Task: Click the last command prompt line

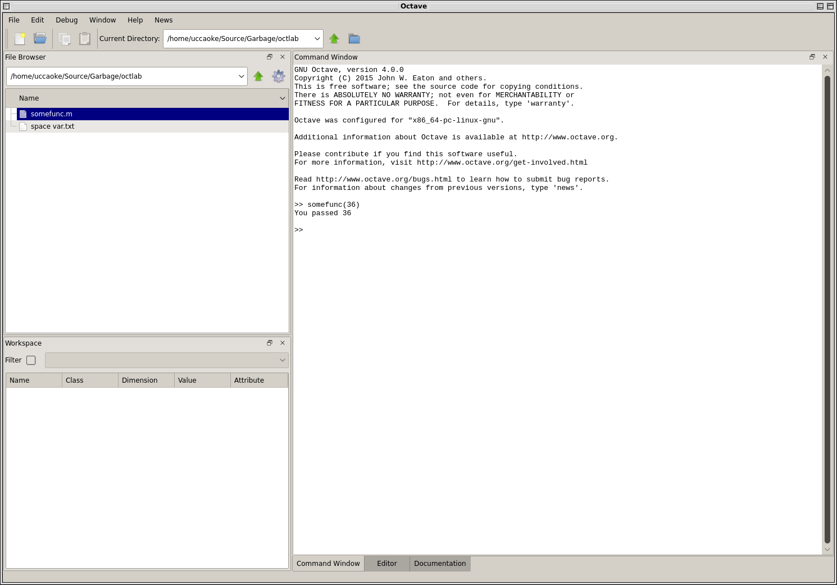Action: coord(299,230)
